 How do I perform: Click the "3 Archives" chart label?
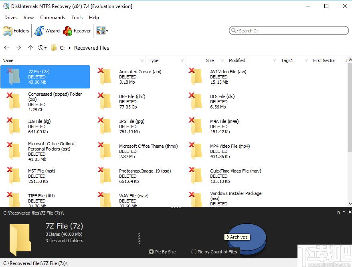237,237
